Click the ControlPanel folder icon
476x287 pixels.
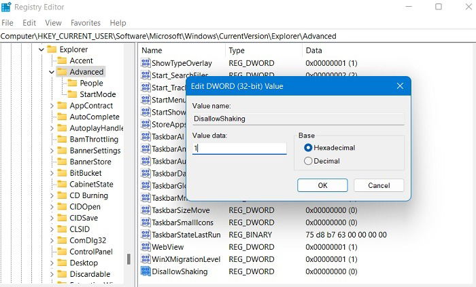point(62,252)
